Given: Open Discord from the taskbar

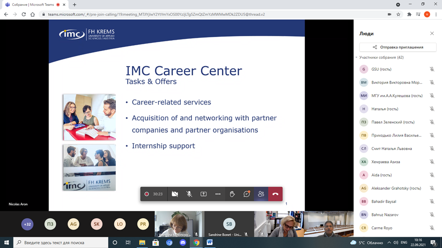Looking at the screenshot, I should pyautogui.click(x=183, y=243).
